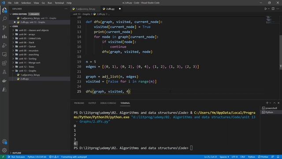Click the A-shaped icon in activity bar

pos(4,90)
